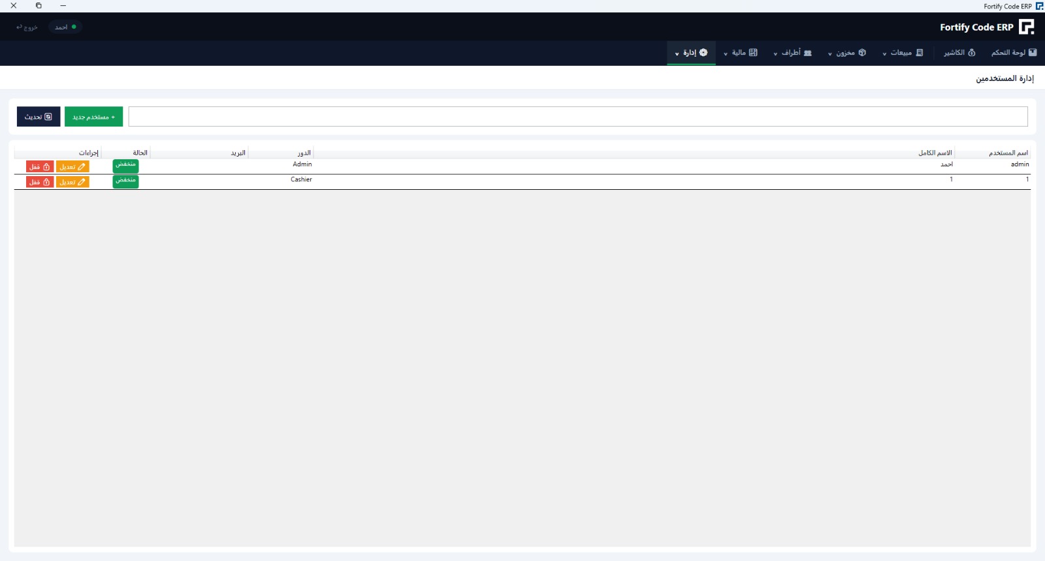Click the تحديث refresh button

tap(39, 117)
